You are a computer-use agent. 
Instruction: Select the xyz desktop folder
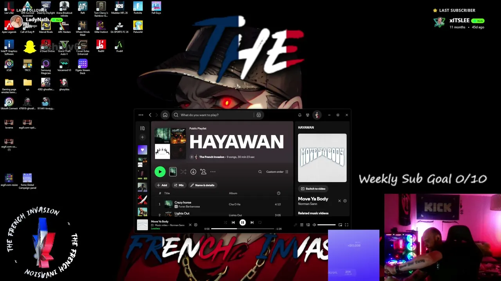click(x=27, y=84)
